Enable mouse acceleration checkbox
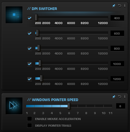Viewport: 130px width, 132px height. pos(29,119)
